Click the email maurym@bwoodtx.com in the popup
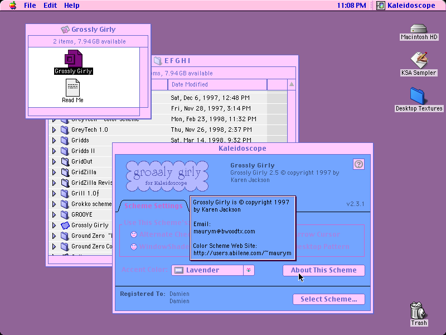 point(224,231)
